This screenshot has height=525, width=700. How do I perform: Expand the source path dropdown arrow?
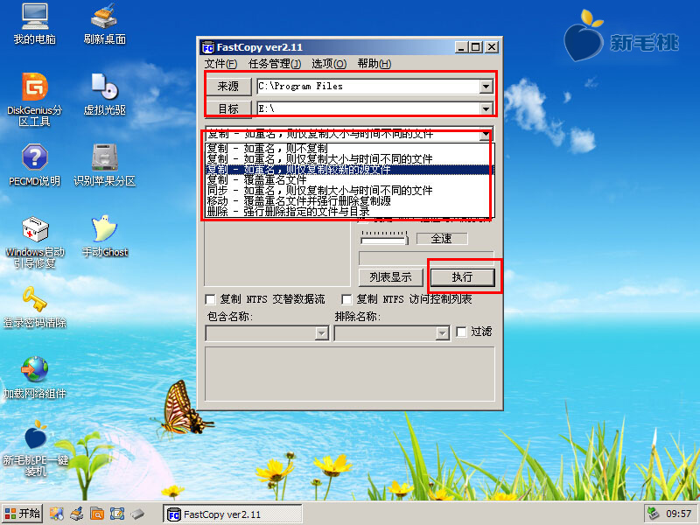(x=486, y=86)
